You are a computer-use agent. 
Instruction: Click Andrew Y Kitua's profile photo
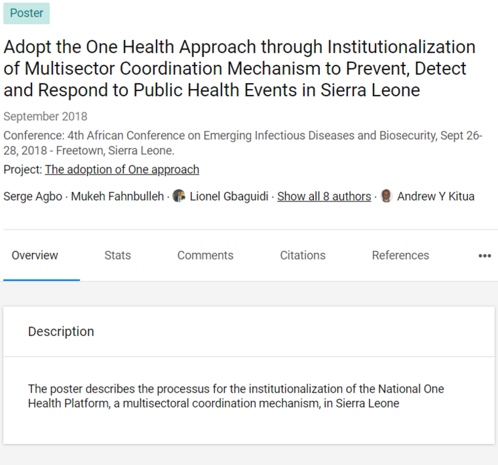(386, 196)
